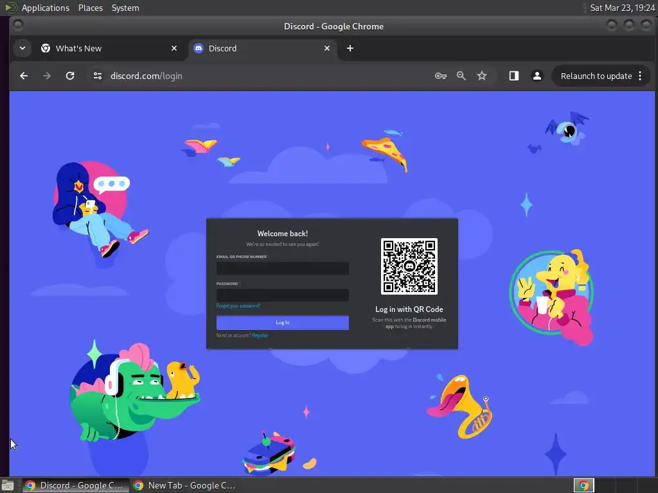This screenshot has width=658, height=493.
Task: Click the zoom magnifier icon in address bar
Action: click(461, 76)
